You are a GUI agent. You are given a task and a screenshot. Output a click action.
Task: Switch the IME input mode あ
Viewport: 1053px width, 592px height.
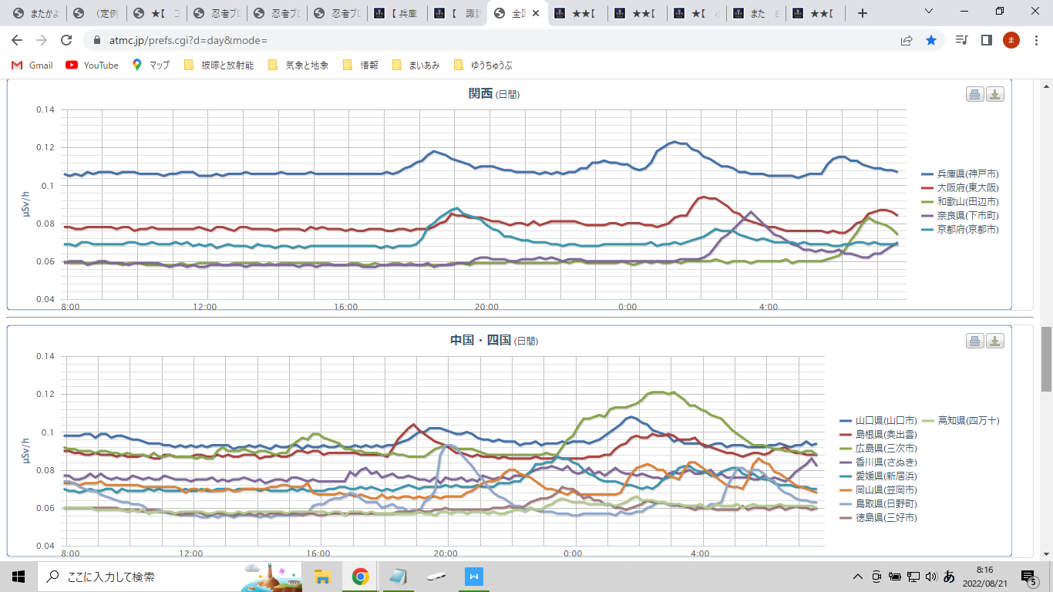click(x=949, y=576)
